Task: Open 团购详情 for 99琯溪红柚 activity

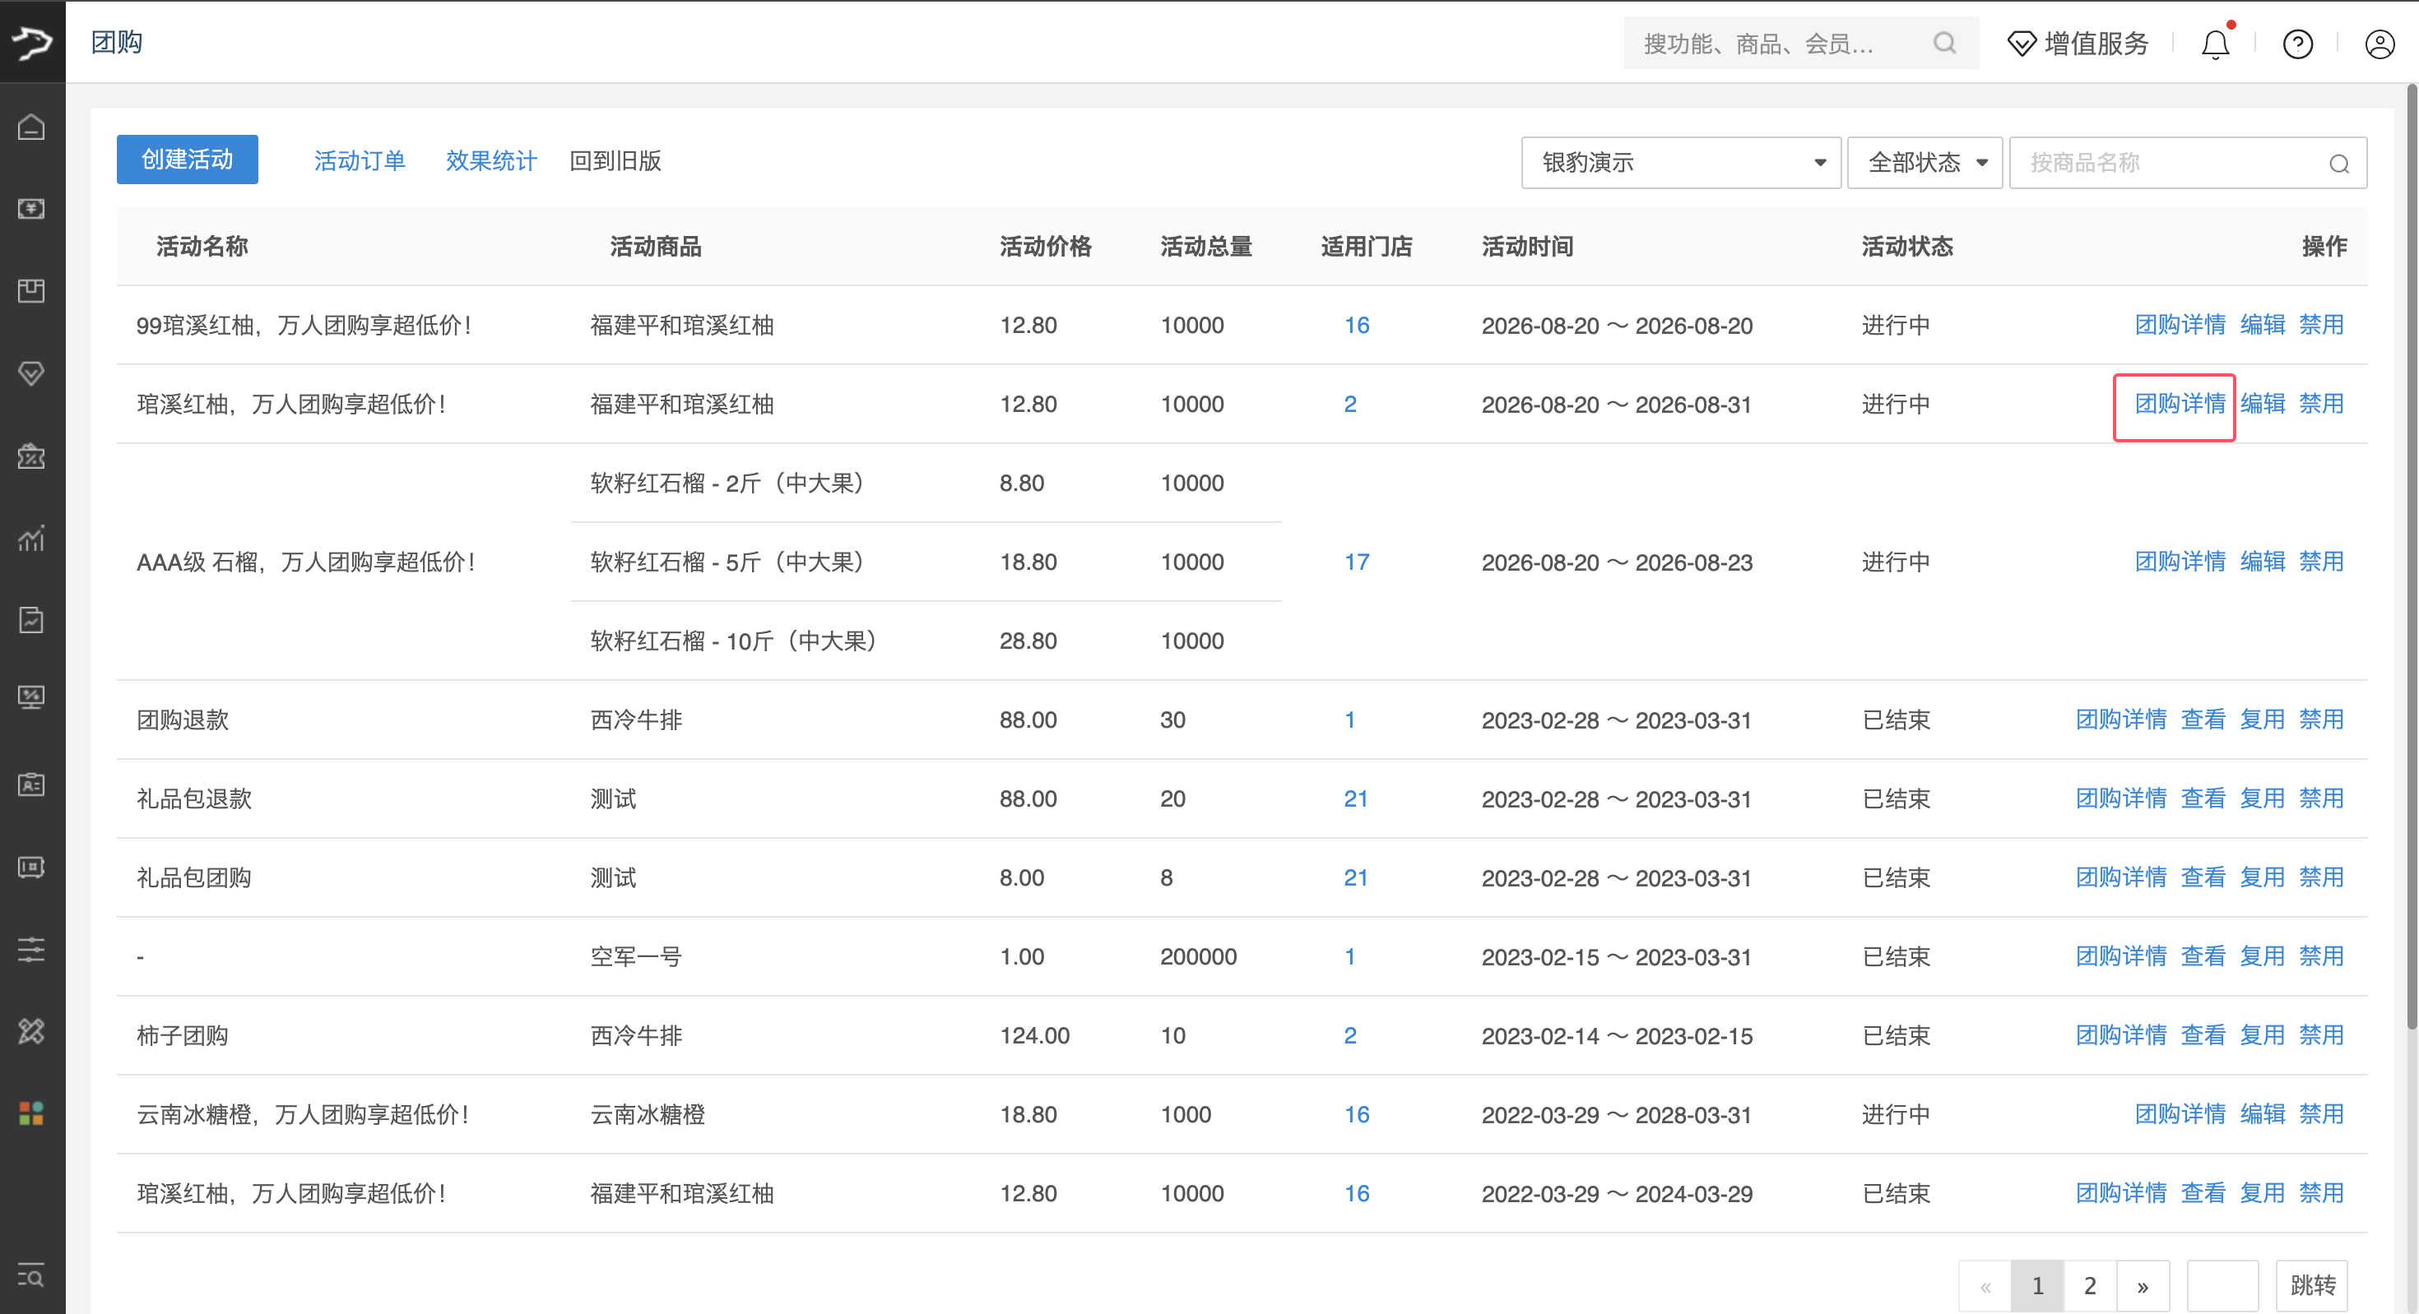Action: [2180, 325]
